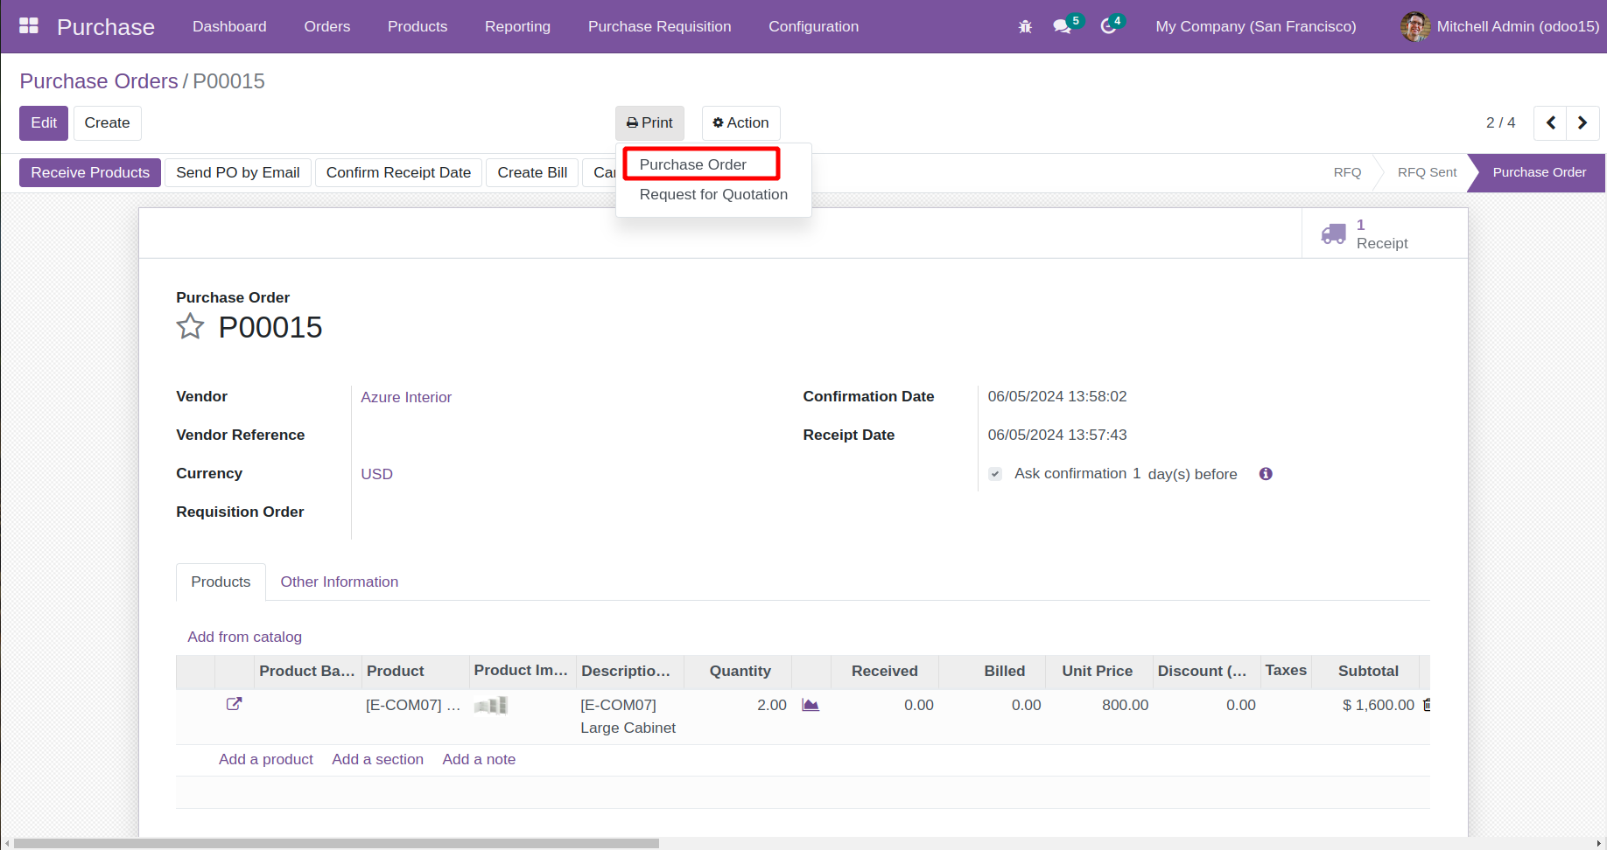1607x850 pixels.
Task: Open the activities clock icon
Action: [x=1108, y=27]
